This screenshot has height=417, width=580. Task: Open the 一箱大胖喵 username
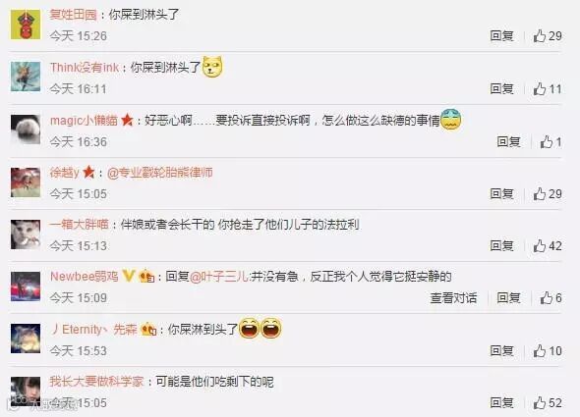click(80, 225)
